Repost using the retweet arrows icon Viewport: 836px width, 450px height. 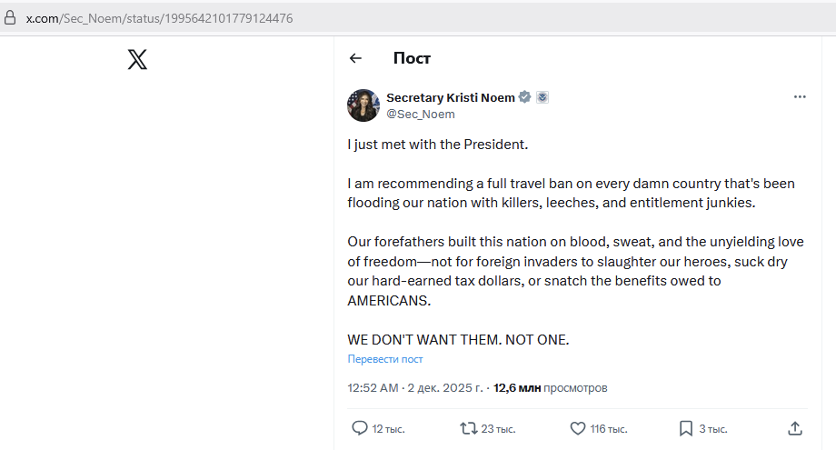pos(469,428)
